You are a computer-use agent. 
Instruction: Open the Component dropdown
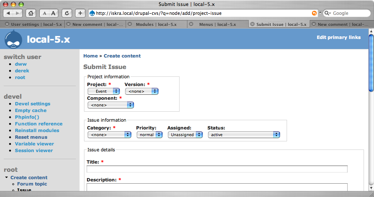click(111, 105)
